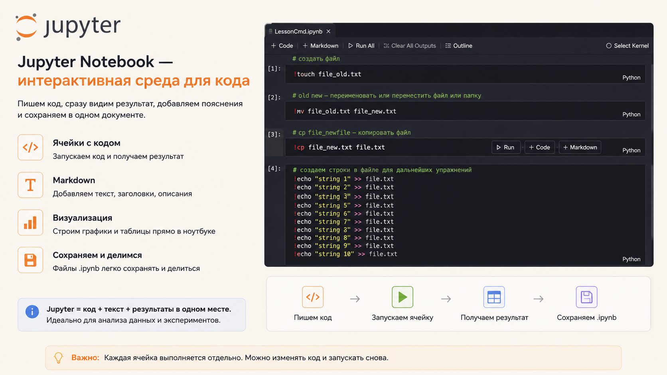Click the notebook vertical scrollbar
Viewport: 667px width, 375px height.
(652, 151)
